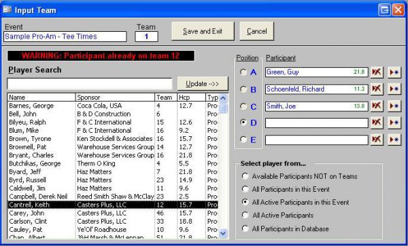Click empty participant field for position D
Screen dimensions: 408x246
tap(317, 123)
